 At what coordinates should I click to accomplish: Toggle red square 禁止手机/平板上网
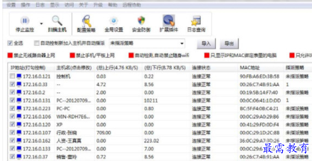(x=72, y=56)
